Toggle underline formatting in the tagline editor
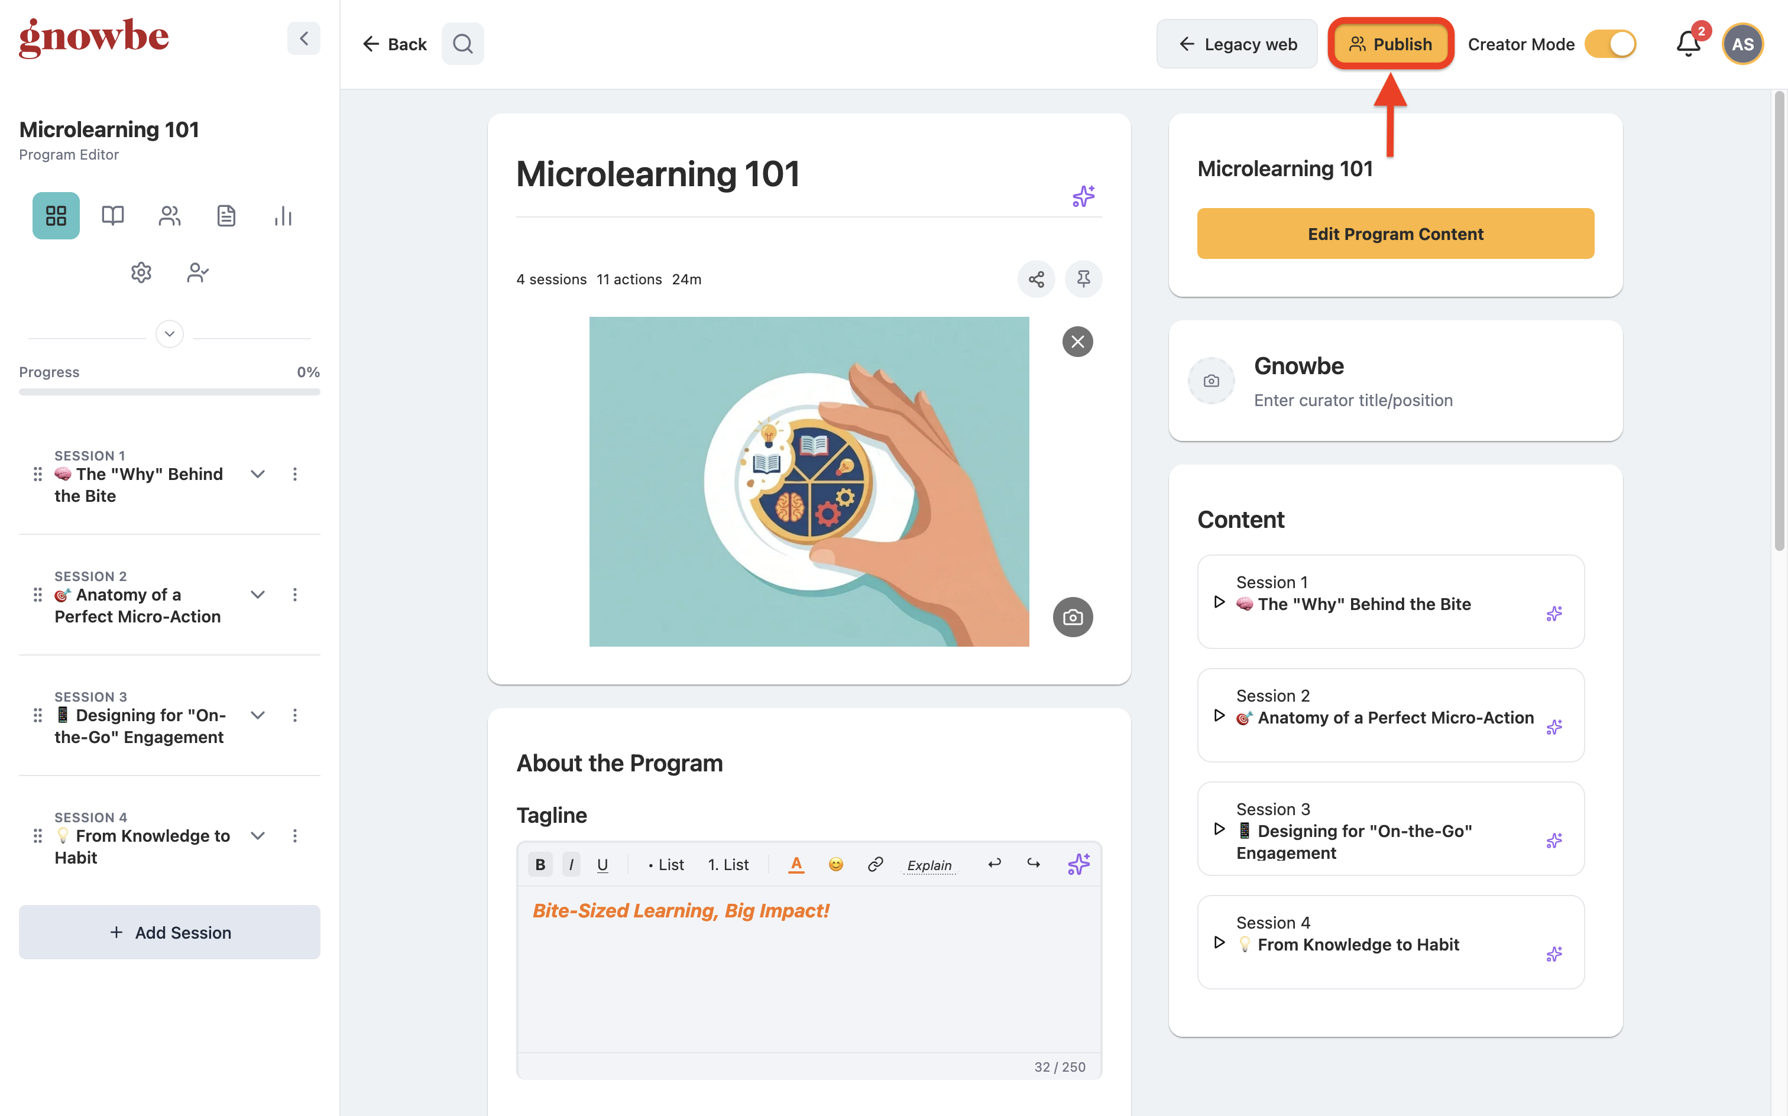 click(x=603, y=864)
